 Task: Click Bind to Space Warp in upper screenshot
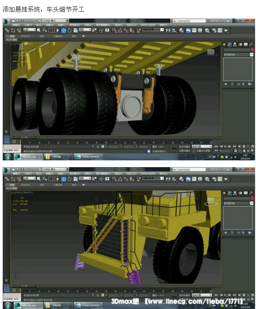tap(19, 30)
